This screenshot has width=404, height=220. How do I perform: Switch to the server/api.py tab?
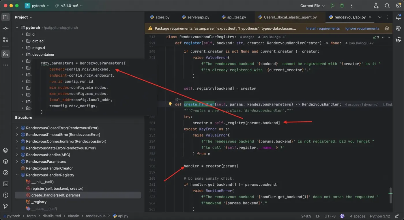(195, 17)
